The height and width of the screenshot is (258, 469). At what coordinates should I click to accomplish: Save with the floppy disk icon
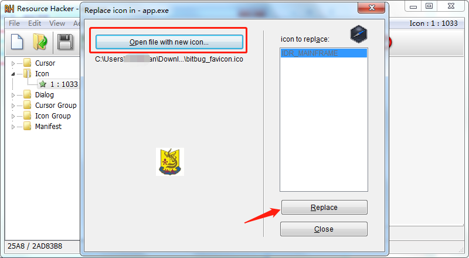(65, 42)
